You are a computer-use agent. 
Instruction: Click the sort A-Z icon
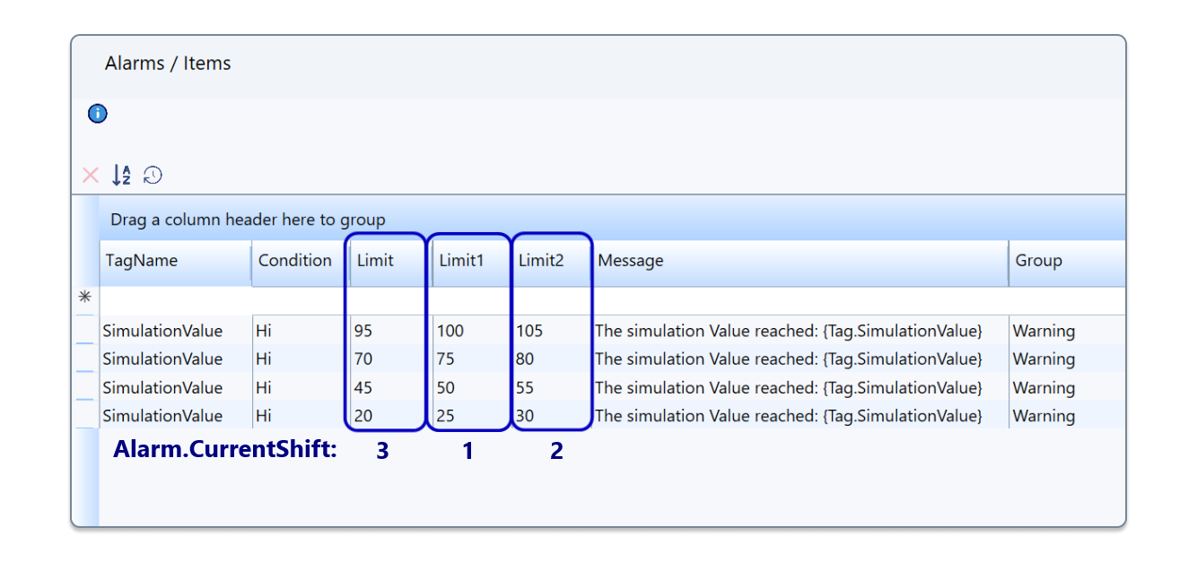coord(121,175)
